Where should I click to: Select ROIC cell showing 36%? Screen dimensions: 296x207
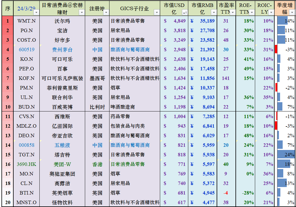pos(265,174)
